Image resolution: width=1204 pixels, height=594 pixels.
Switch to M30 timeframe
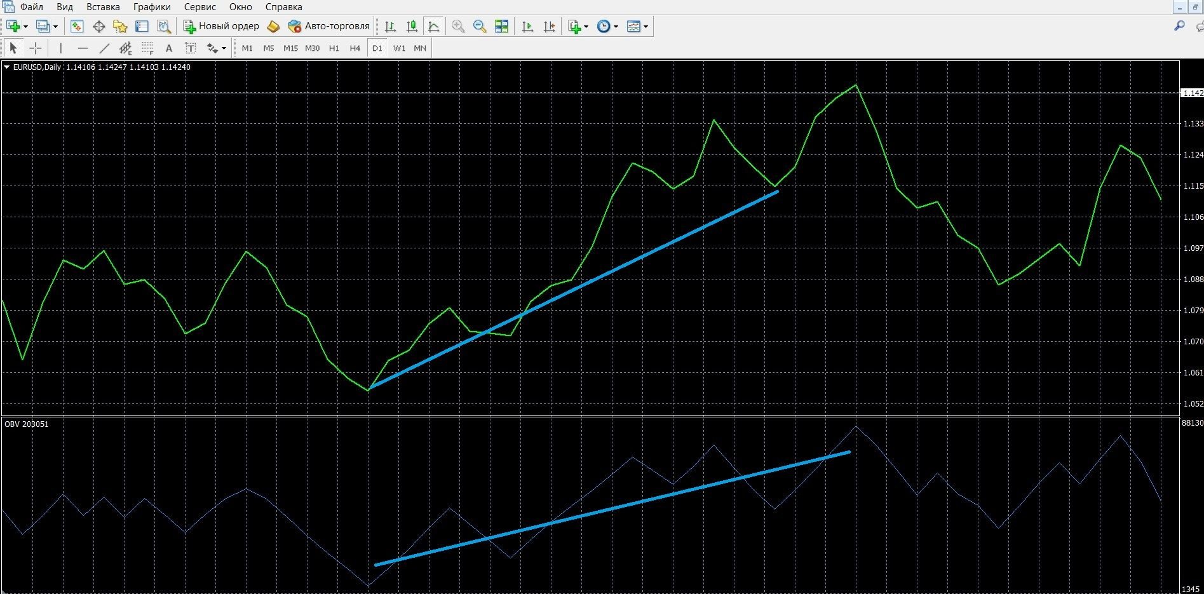[x=312, y=48]
